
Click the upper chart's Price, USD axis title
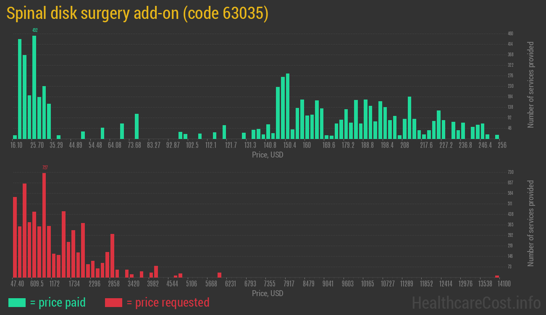(x=268, y=155)
